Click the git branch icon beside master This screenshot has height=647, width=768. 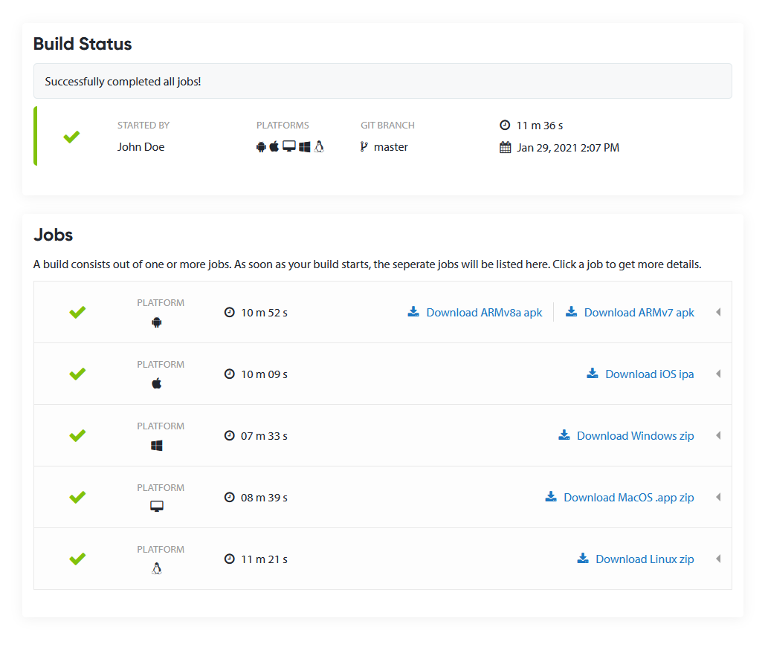(x=364, y=147)
